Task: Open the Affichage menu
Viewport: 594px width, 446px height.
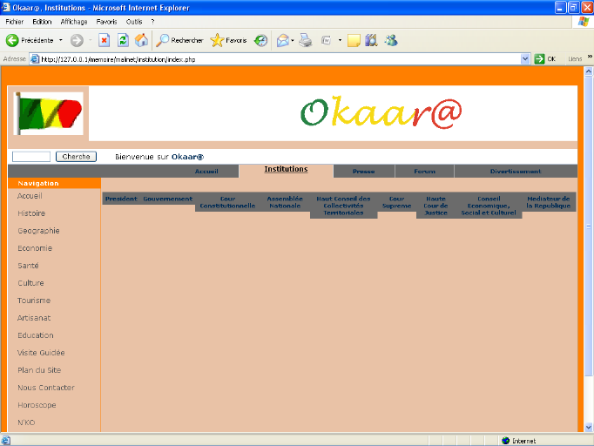Action: (x=72, y=21)
